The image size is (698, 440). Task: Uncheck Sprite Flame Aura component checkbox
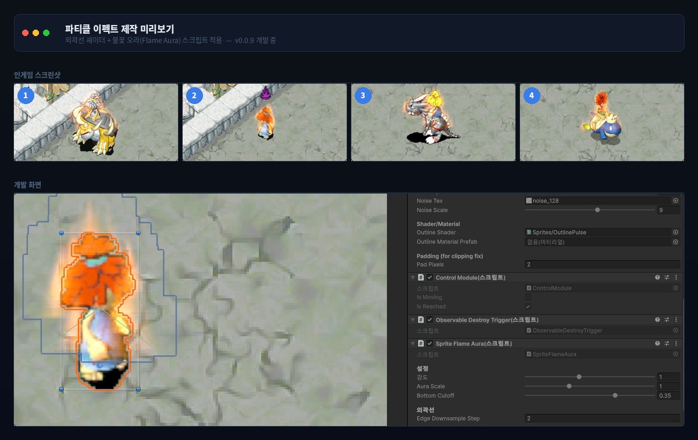tap(430, 344)
